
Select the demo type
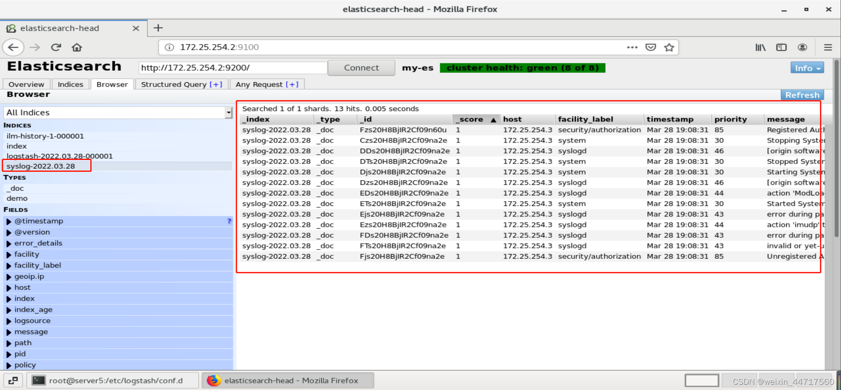(117, 198)
